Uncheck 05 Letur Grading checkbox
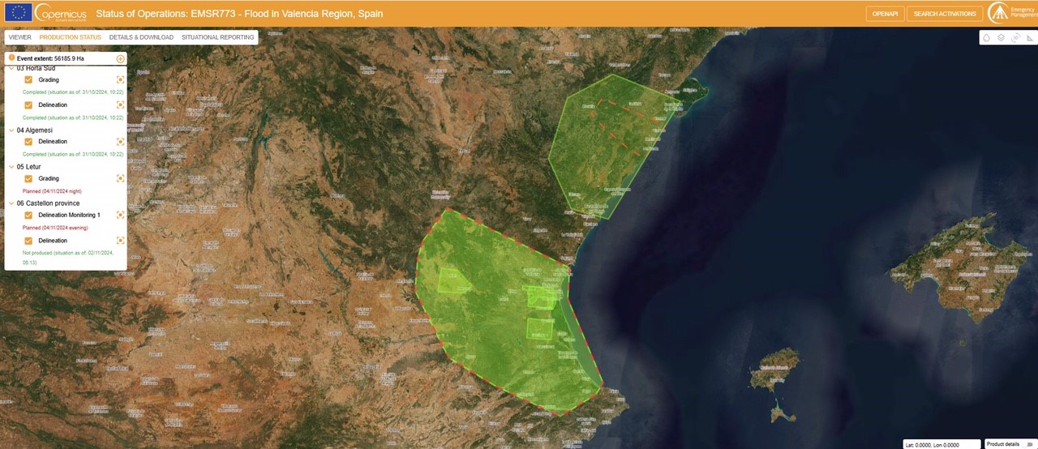Screen dimensions: 1038x449 coord(28,178)
